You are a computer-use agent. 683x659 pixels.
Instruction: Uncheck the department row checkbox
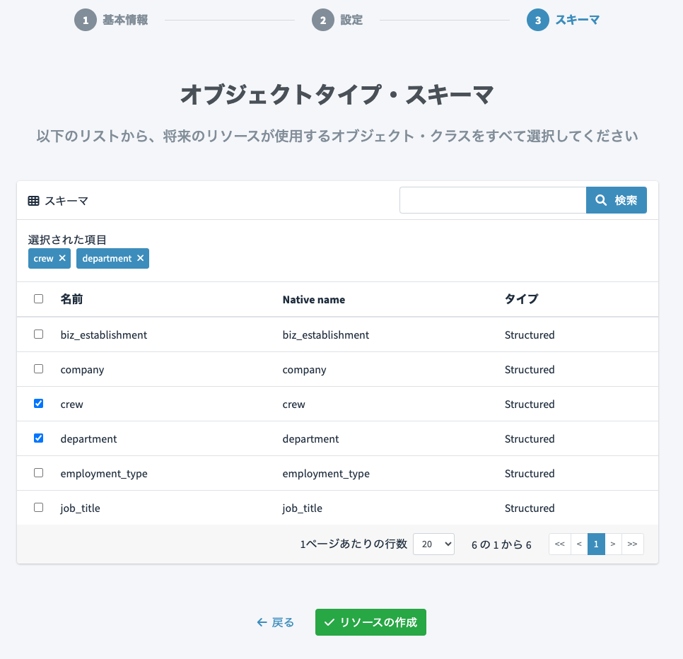coord(39,438)
